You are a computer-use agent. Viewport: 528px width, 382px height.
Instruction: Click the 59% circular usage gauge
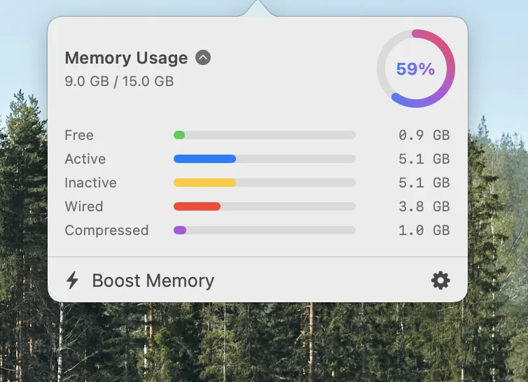(415, 69)
